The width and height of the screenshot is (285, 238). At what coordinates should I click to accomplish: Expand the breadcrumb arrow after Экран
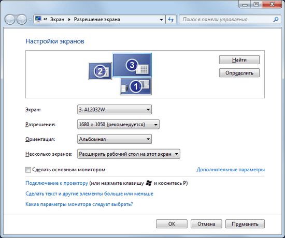pos(69,20)
